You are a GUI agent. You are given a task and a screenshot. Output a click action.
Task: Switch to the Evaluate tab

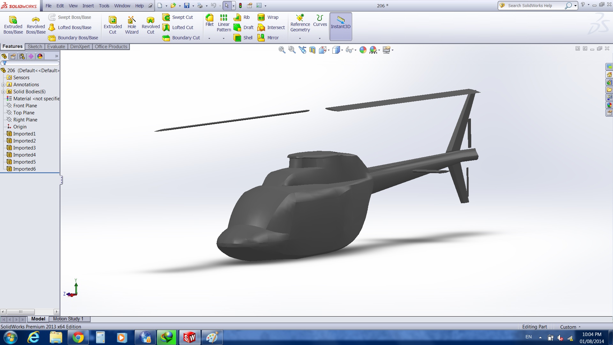point(56,47)
